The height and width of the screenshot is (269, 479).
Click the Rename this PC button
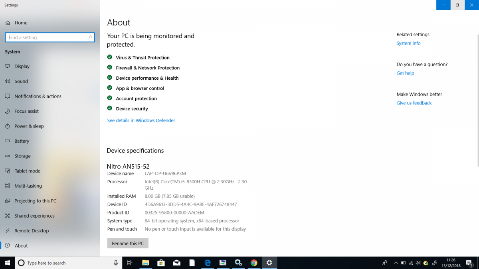point(128,243)
